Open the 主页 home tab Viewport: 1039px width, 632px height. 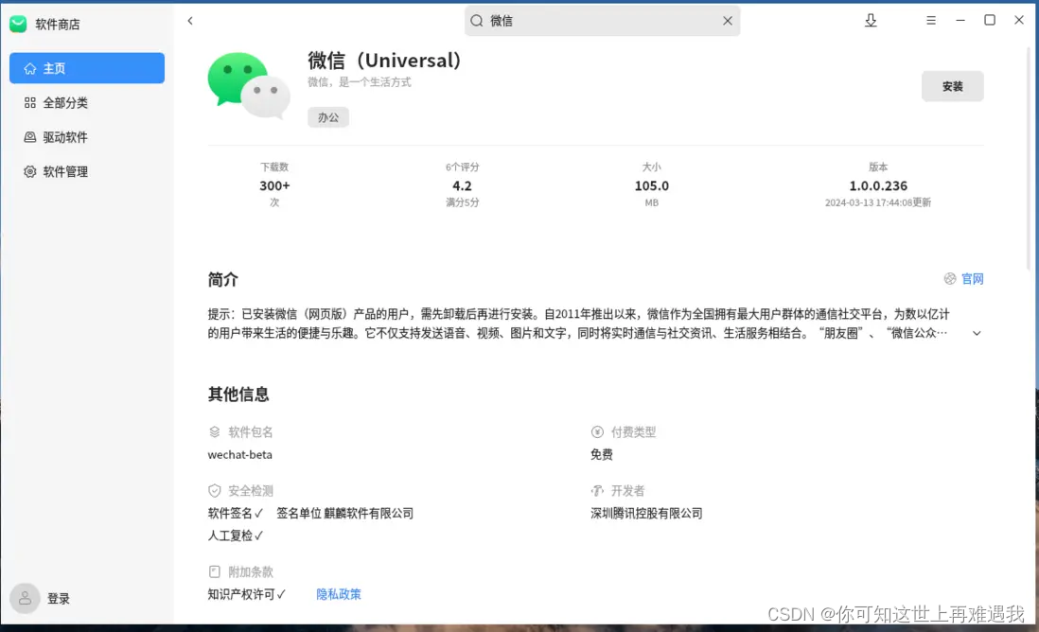(x=87, y=68)
